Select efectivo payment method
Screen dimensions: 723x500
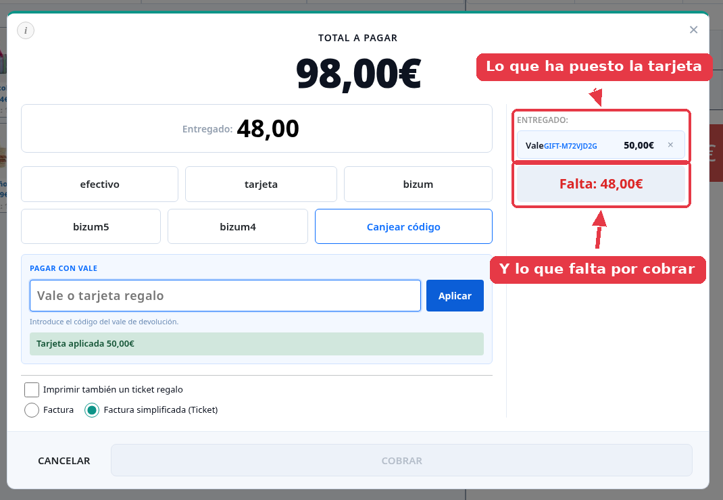pyautogui.click(x=99, y=184)
